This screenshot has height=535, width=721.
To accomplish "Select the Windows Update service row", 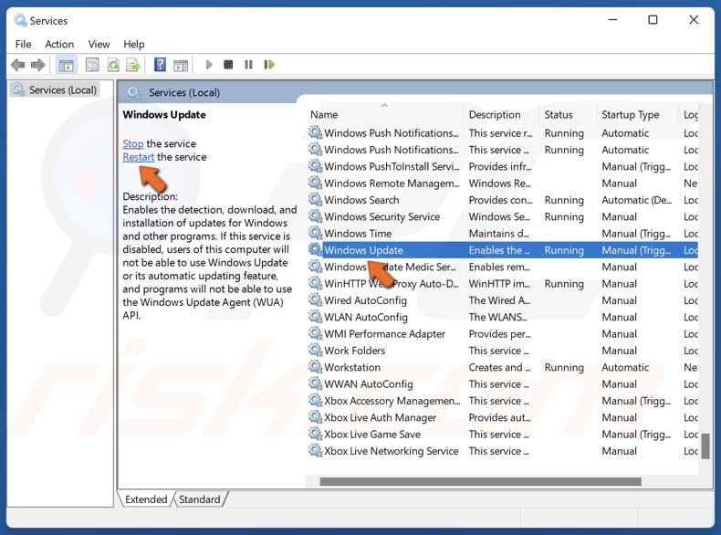I will (503, 250).
